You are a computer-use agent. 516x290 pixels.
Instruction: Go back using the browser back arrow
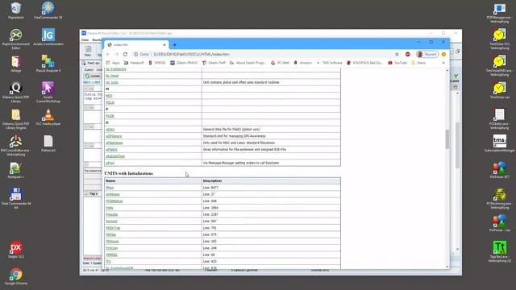(108, 54)
